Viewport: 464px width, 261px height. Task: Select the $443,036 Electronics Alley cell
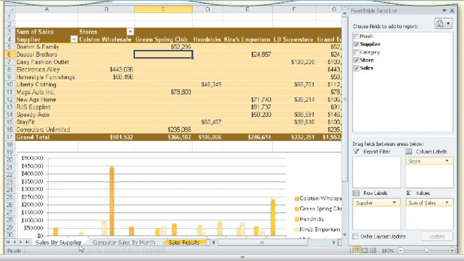click(x=106, y=69)
